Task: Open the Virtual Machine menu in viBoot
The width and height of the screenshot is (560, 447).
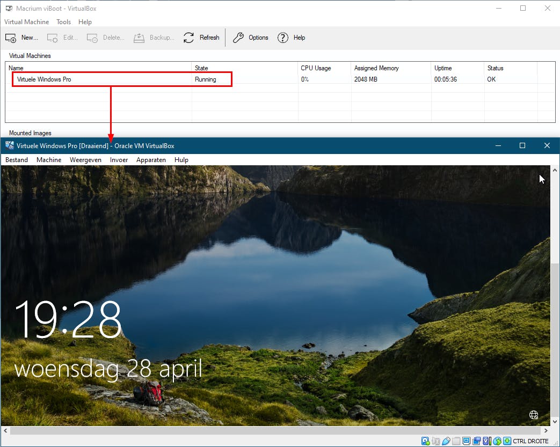Action: tap(26, 22)
